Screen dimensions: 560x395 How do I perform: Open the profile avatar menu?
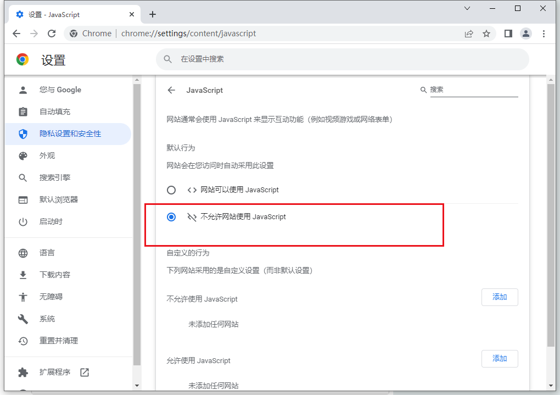point(526,34)
